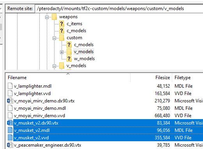Image resolution: width=203 pixels, height=149 pixels.
Task: Click the c_models question mark icon under weapons
Action: pyautogui.click(x=62, y=31)
